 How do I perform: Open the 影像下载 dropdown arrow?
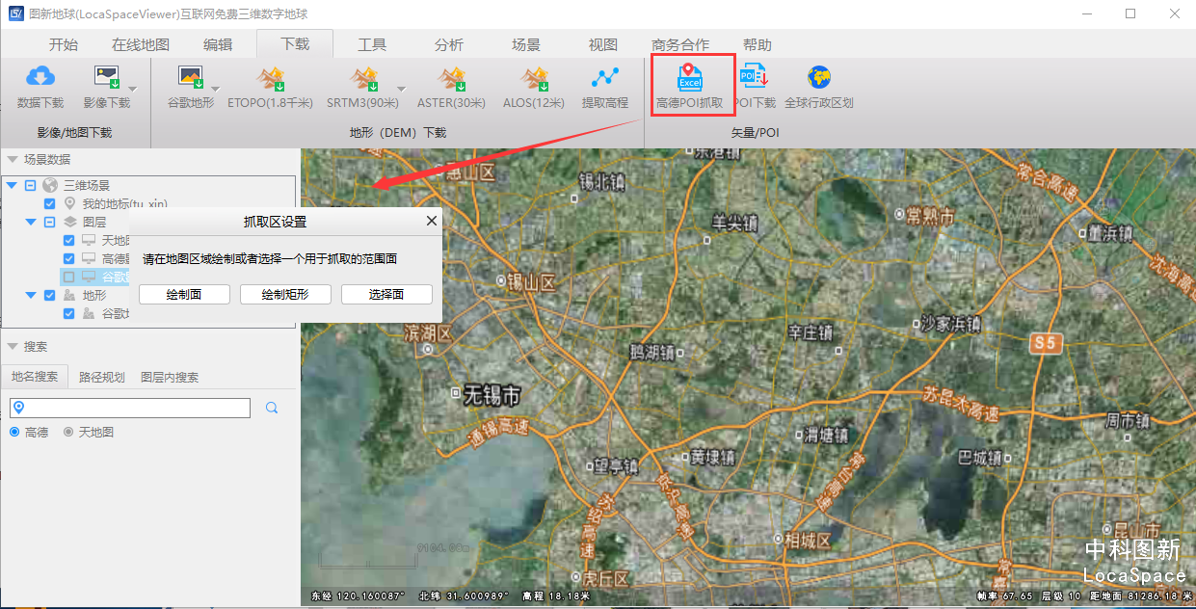click(134, 90)
